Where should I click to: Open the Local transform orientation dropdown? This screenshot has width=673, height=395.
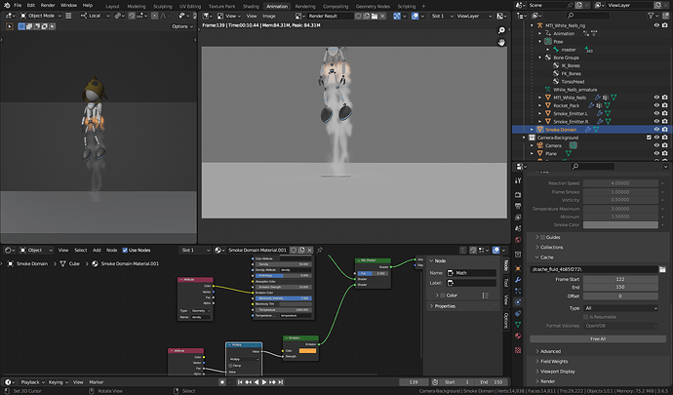(x=95, y=16)
